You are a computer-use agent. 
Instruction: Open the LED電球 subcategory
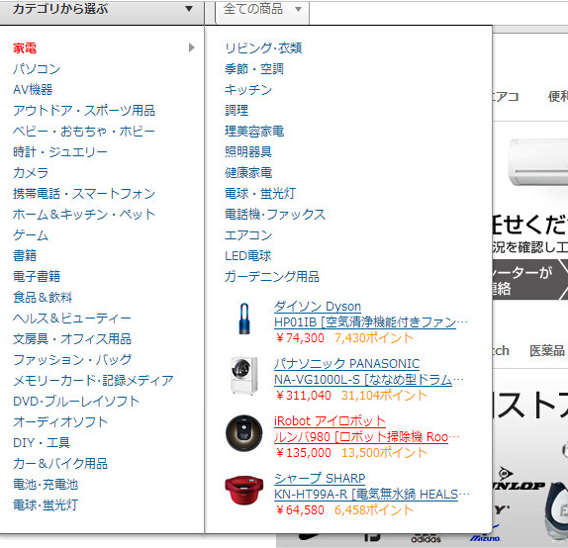[x=247, y=256]
